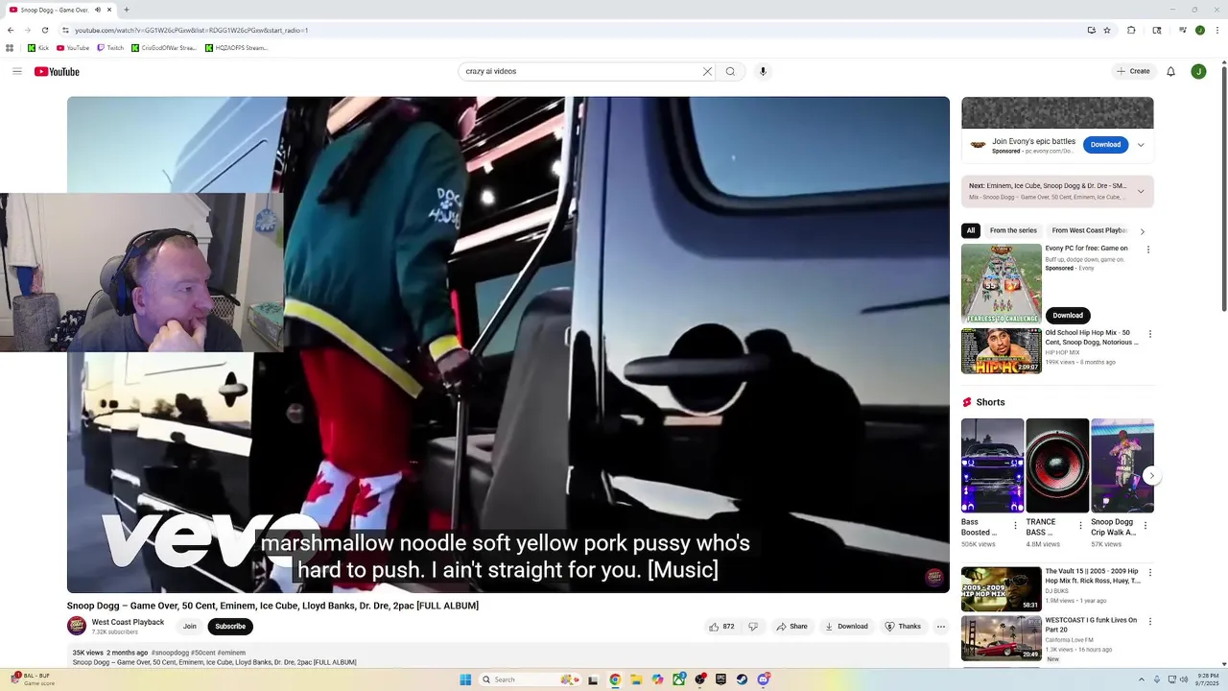The image size is (1228, 691).
Task: Select the From the series chip
Action: (x=1013, y=230)
